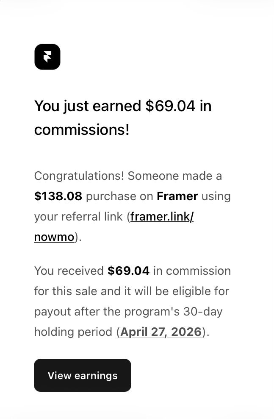Click the bold $69.04 in commission paragraph
The height and width of the screenshot is (419, 274).
(128, 271)
